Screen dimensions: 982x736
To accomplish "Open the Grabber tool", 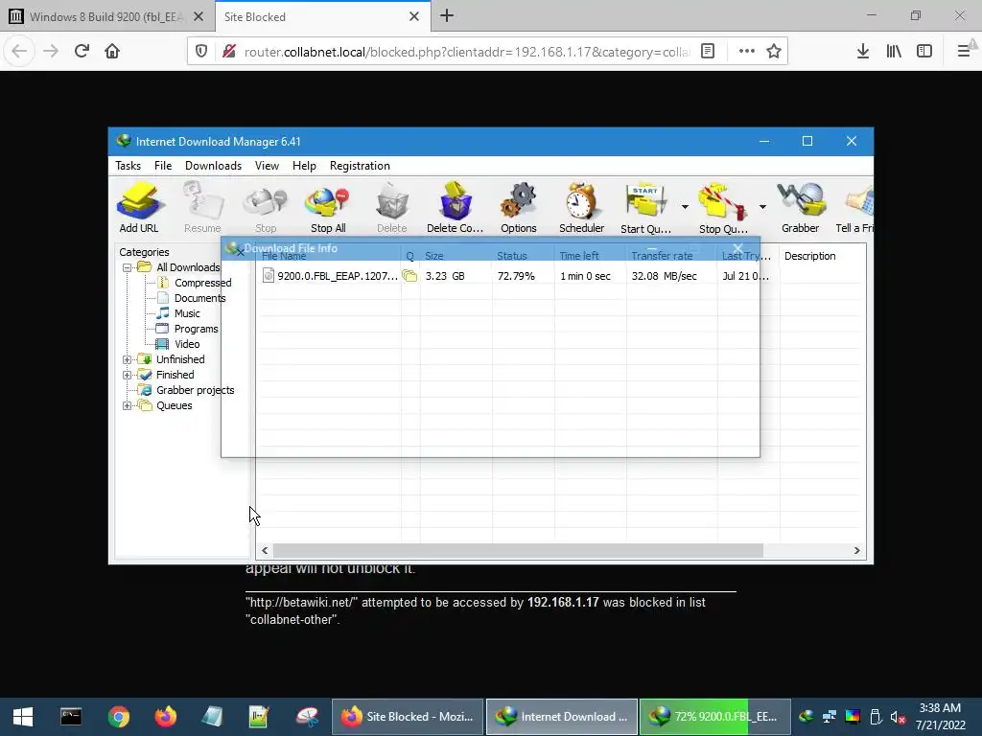I will (801, 208).
